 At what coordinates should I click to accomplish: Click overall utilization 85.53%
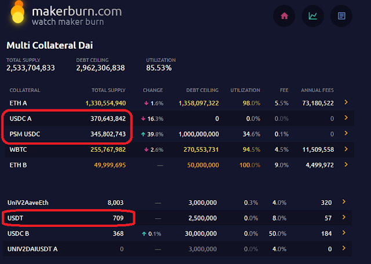[x=159, y=68]
